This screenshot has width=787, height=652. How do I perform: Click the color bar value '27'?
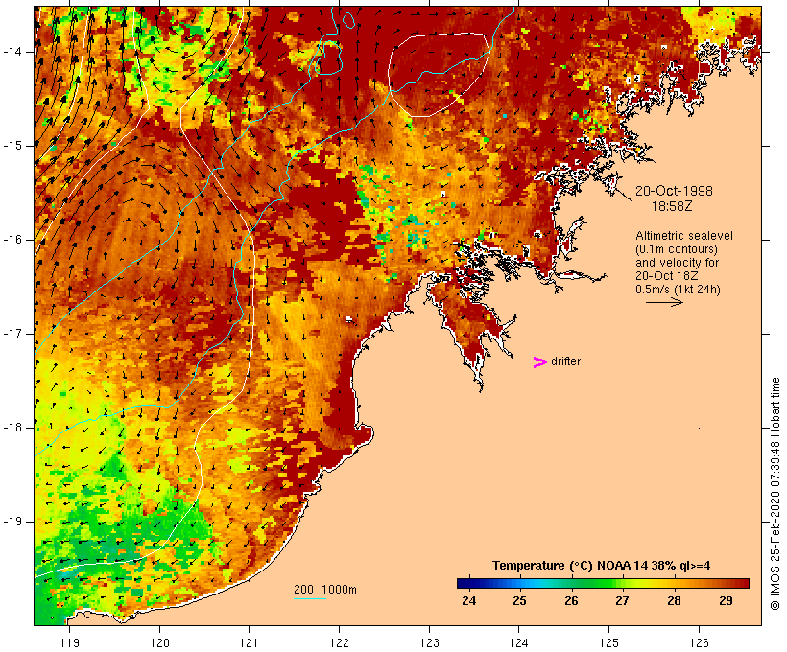click(x=622, y=601)
